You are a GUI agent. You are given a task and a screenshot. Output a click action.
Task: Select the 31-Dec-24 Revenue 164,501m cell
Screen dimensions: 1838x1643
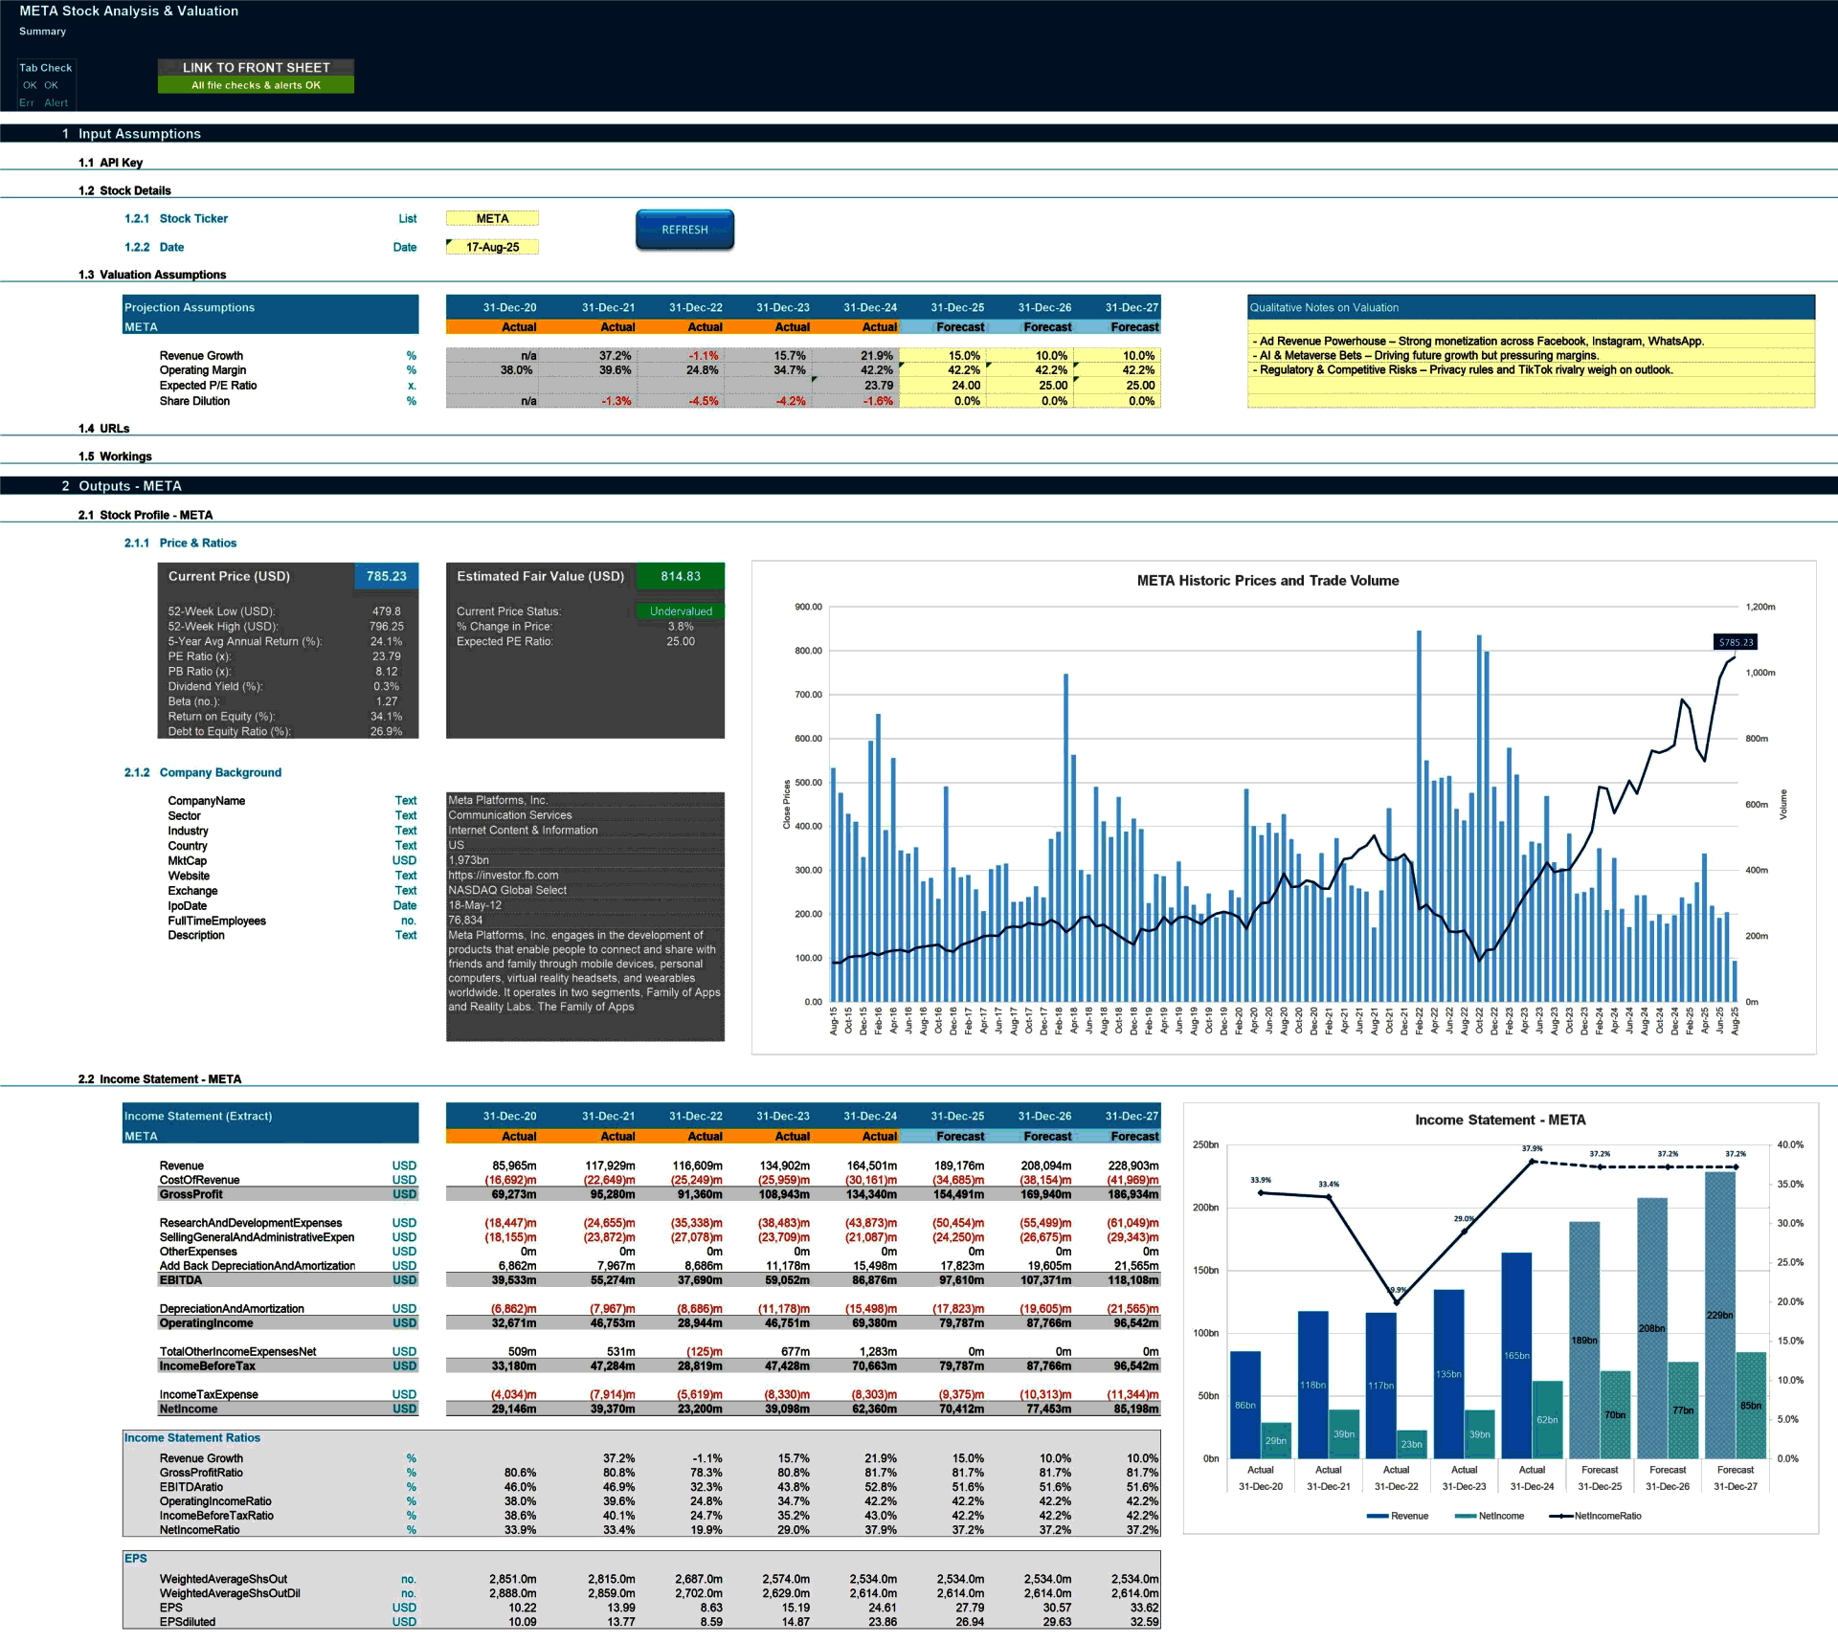click(x=856, y=1166)
